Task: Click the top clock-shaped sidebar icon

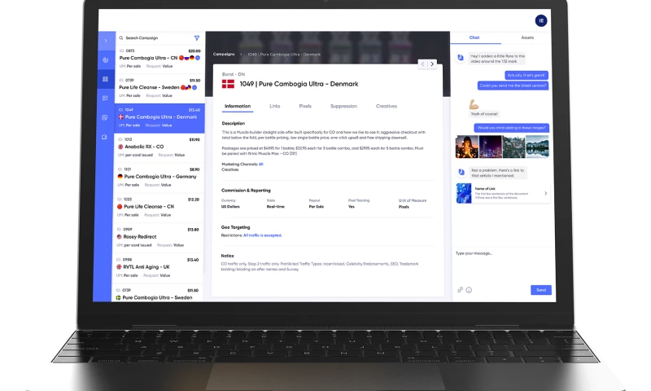Action: pos(105,60)
